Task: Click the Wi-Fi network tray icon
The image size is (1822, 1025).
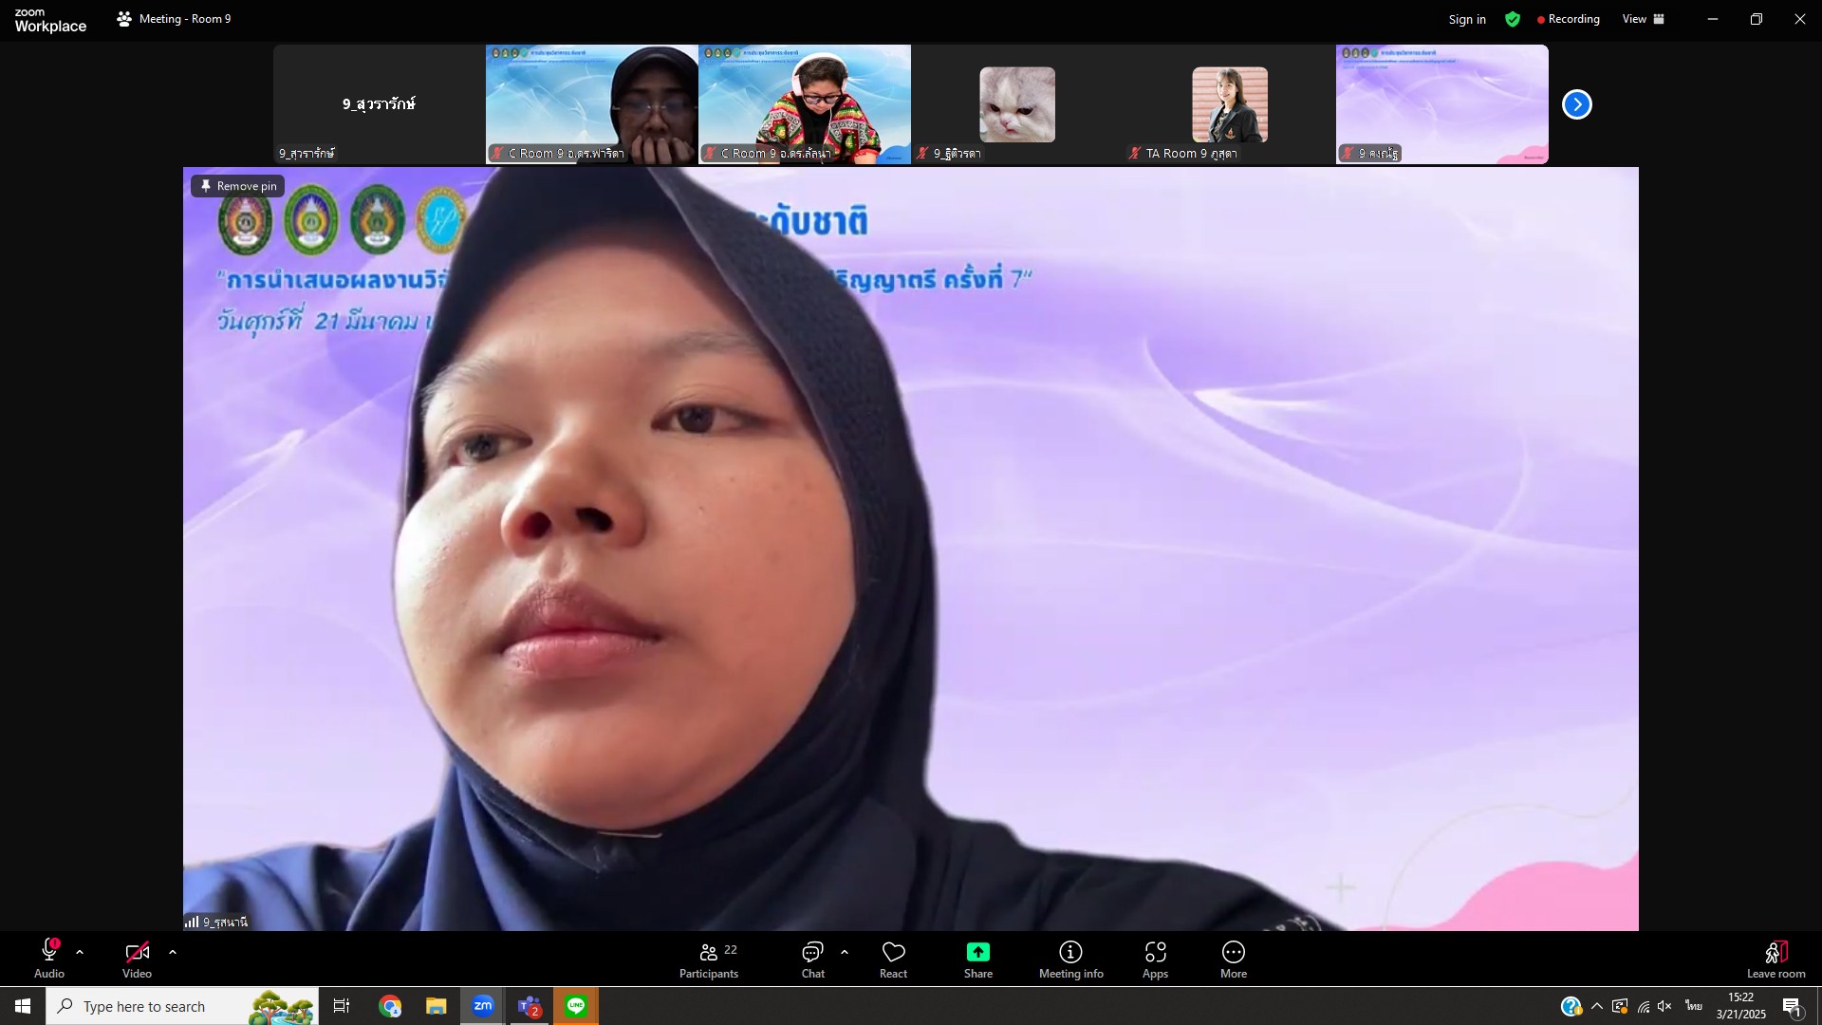Action: coord(1644,1006)
